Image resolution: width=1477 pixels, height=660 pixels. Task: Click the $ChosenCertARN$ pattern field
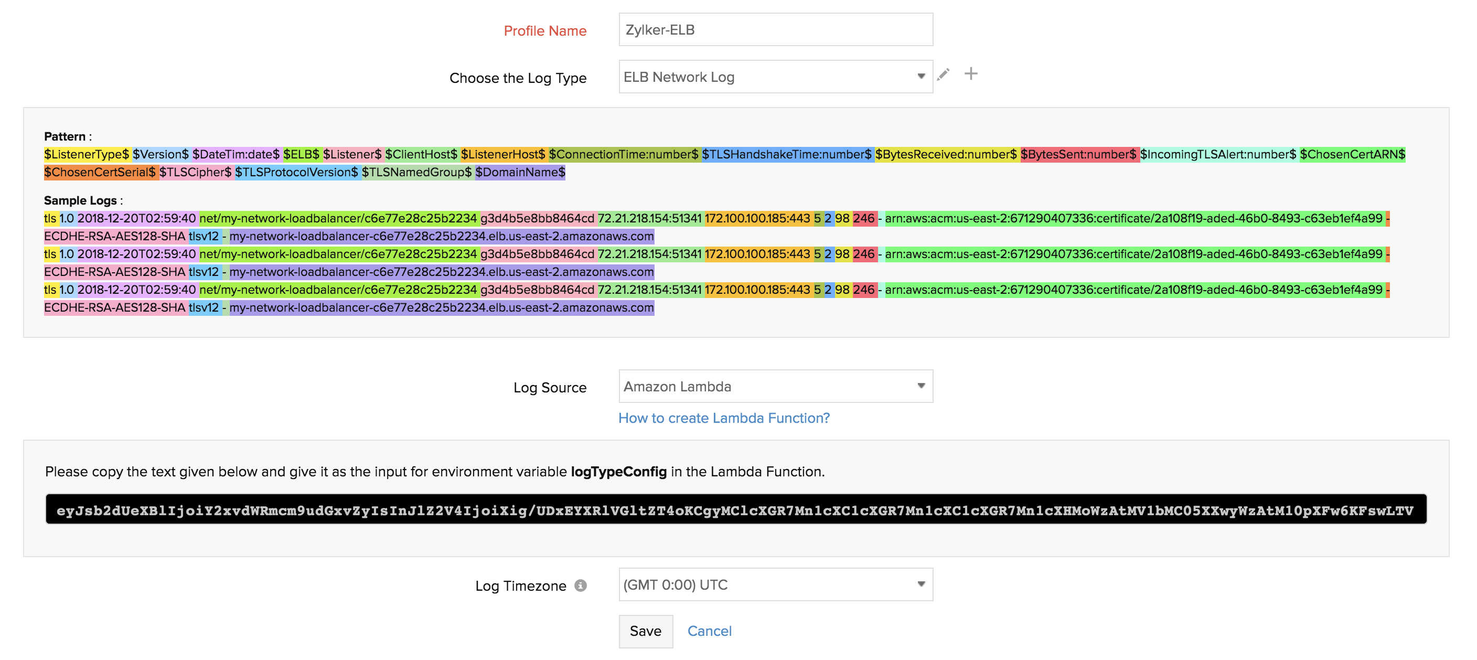click(1352, 154)
